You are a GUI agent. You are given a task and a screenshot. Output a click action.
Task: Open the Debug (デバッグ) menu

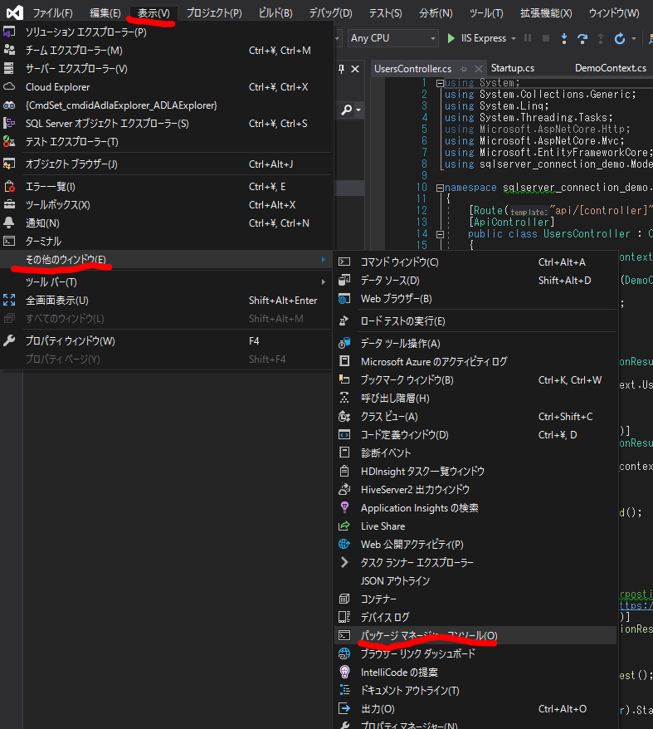click(330, 13)
